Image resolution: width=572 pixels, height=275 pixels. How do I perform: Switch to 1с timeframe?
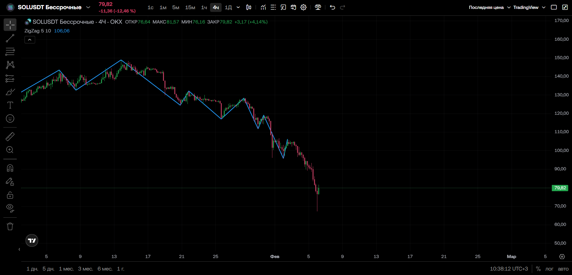coord(150,7)
